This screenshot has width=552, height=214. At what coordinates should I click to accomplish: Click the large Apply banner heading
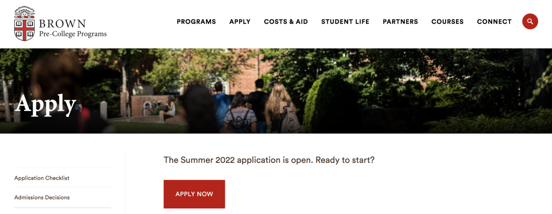(x=45, y=104)
